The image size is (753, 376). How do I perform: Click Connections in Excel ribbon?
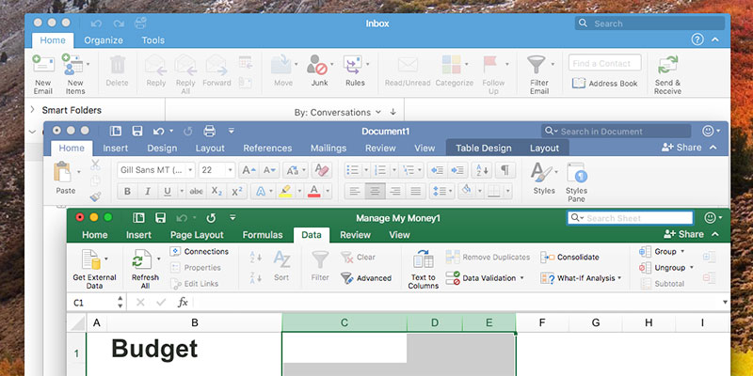coord(200,251)
